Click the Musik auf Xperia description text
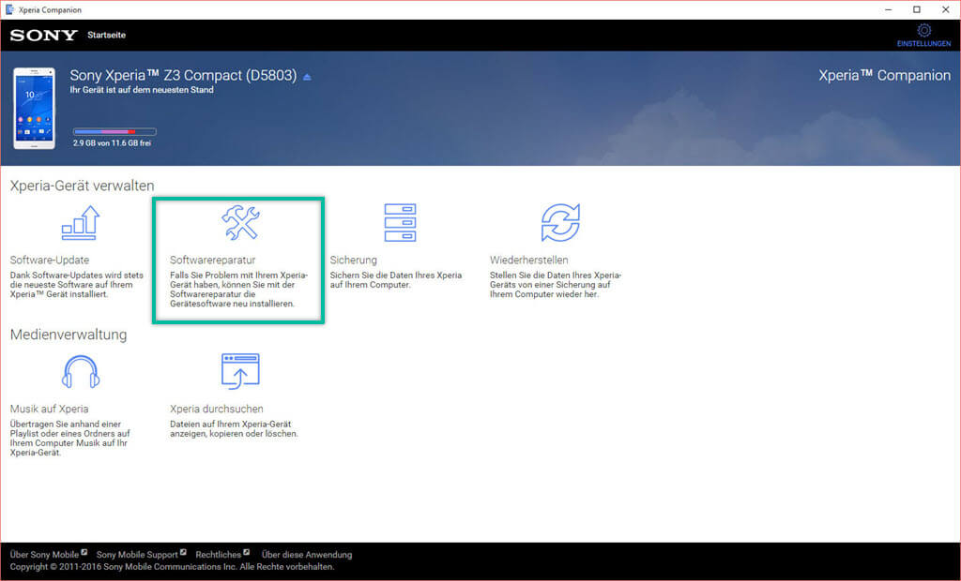The height and width of the screenshot is (581, 961). click(x=69, y=439)
